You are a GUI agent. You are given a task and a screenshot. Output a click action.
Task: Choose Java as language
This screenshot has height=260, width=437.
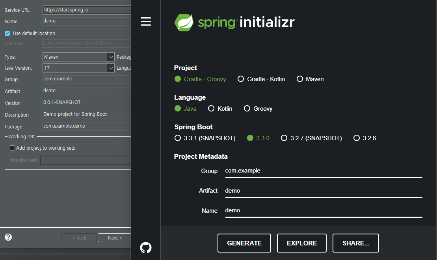(x=185, y=109)
